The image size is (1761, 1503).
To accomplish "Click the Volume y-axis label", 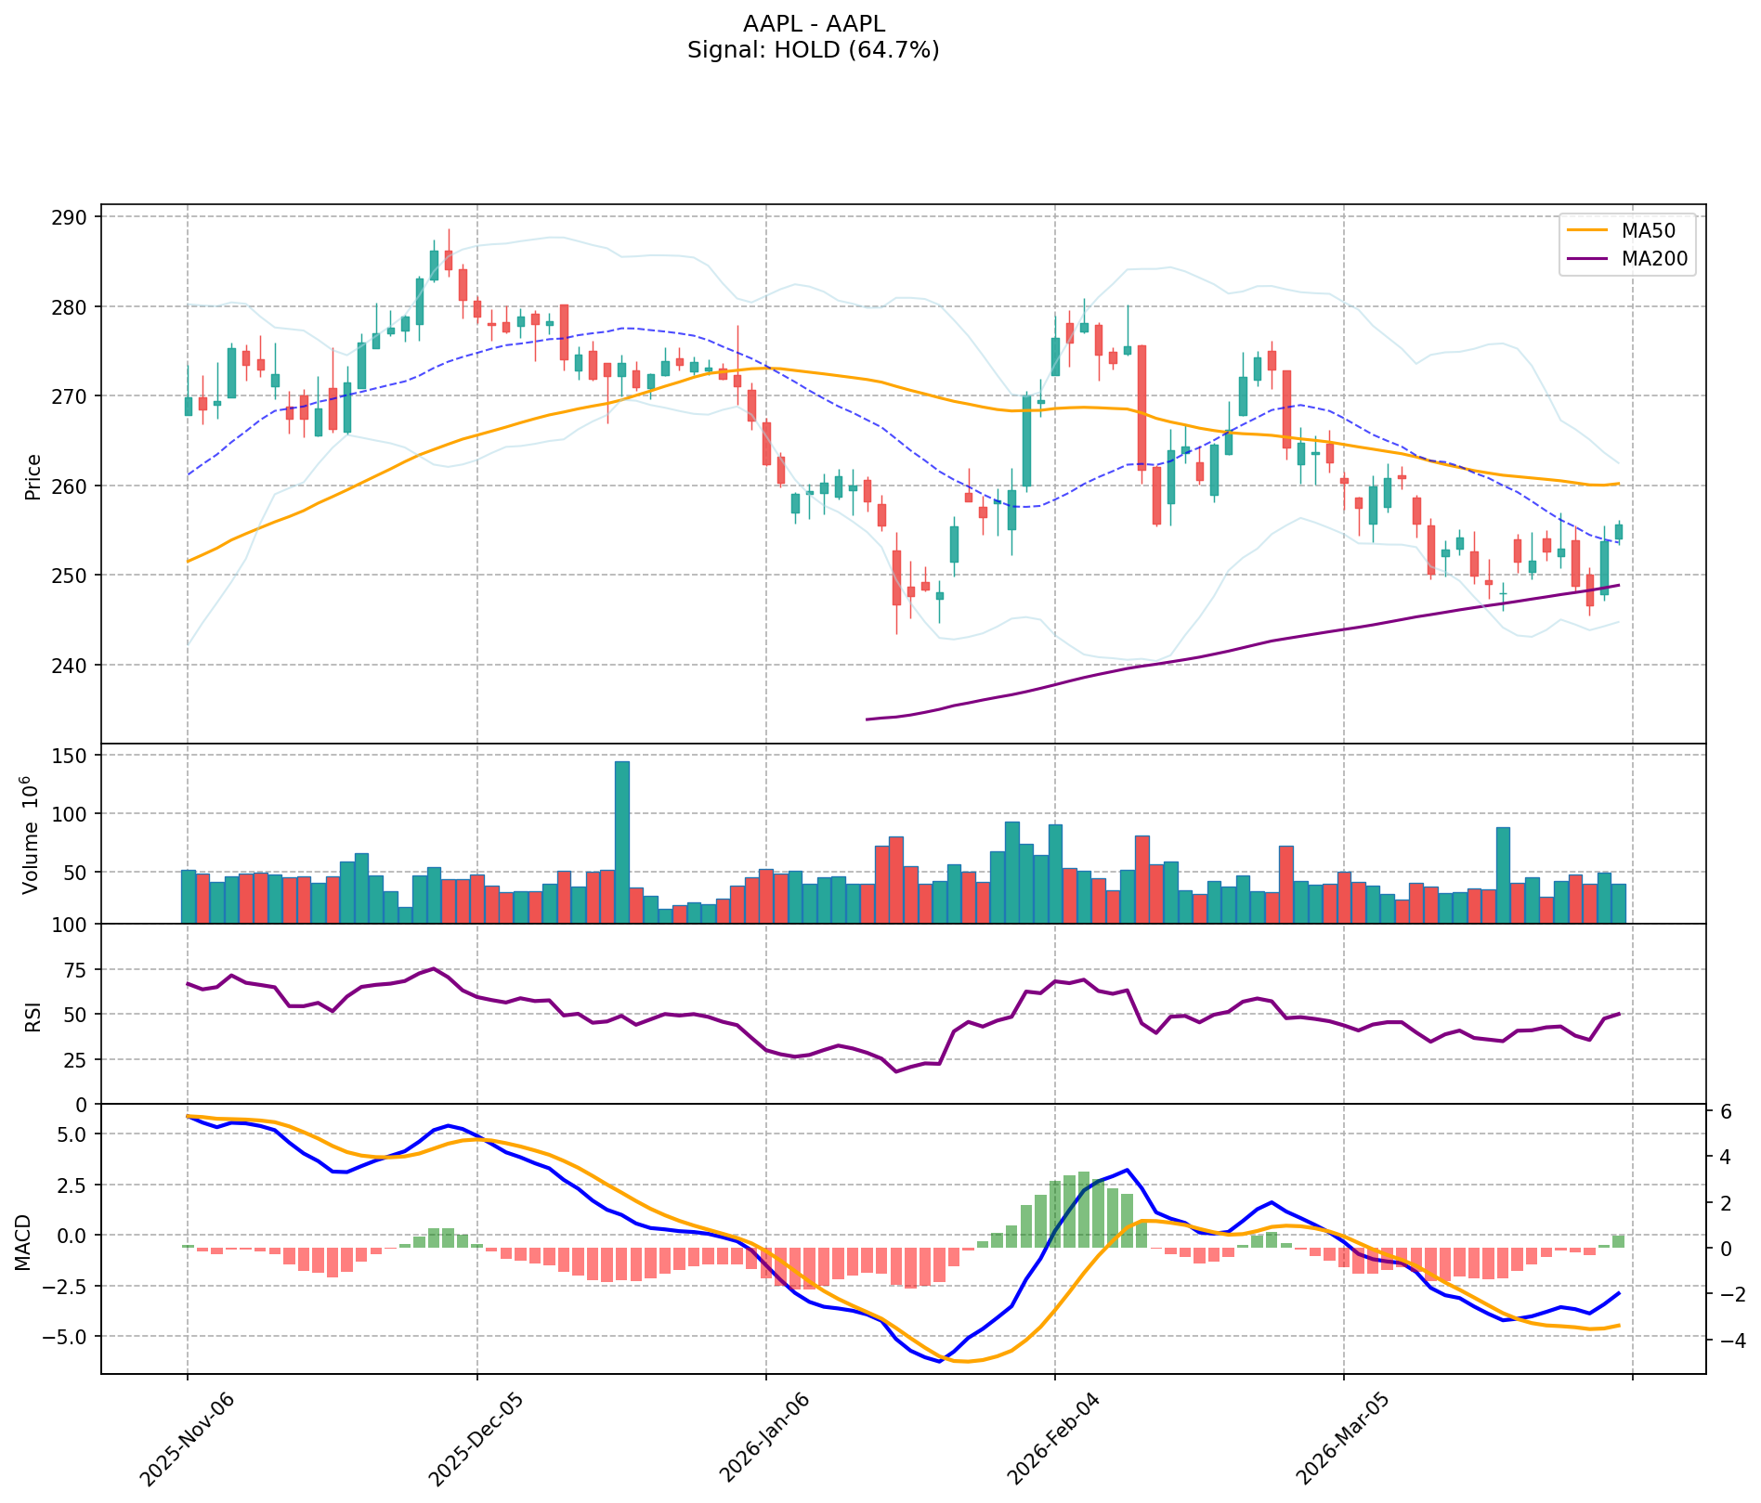I will 31,834.
